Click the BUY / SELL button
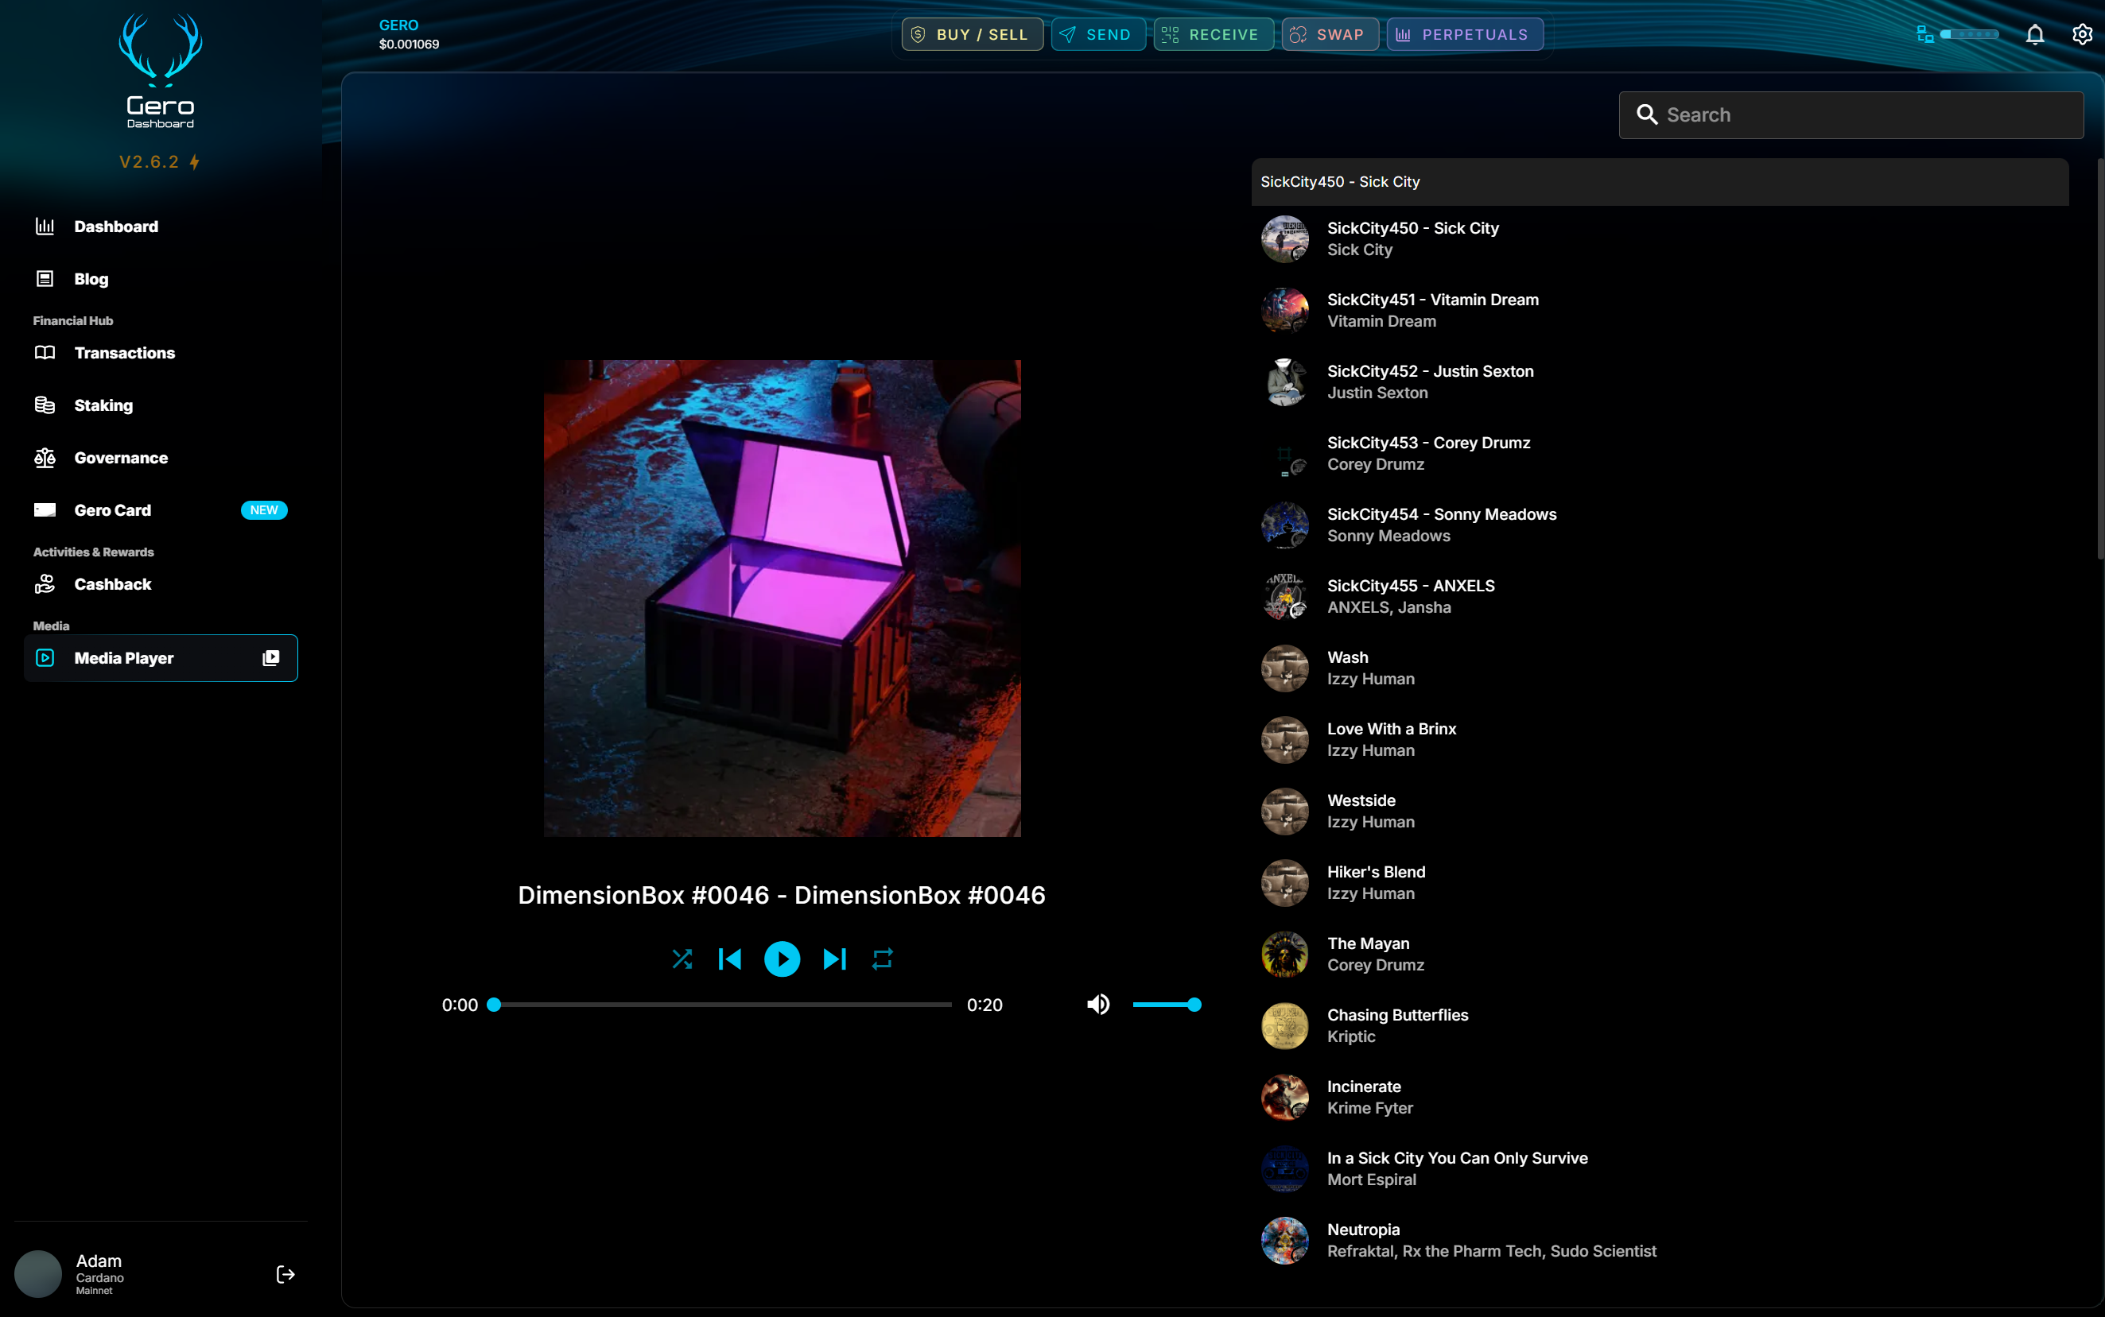 coord(972,35)
